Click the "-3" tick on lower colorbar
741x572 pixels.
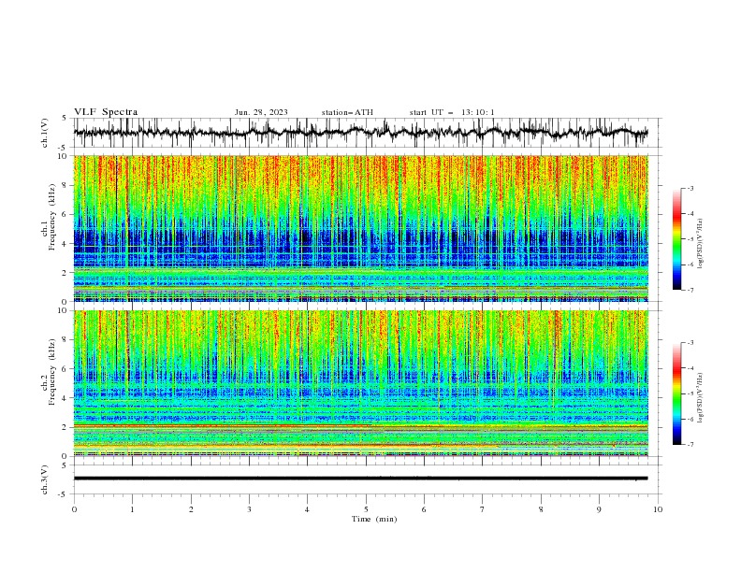coord(690,343)
